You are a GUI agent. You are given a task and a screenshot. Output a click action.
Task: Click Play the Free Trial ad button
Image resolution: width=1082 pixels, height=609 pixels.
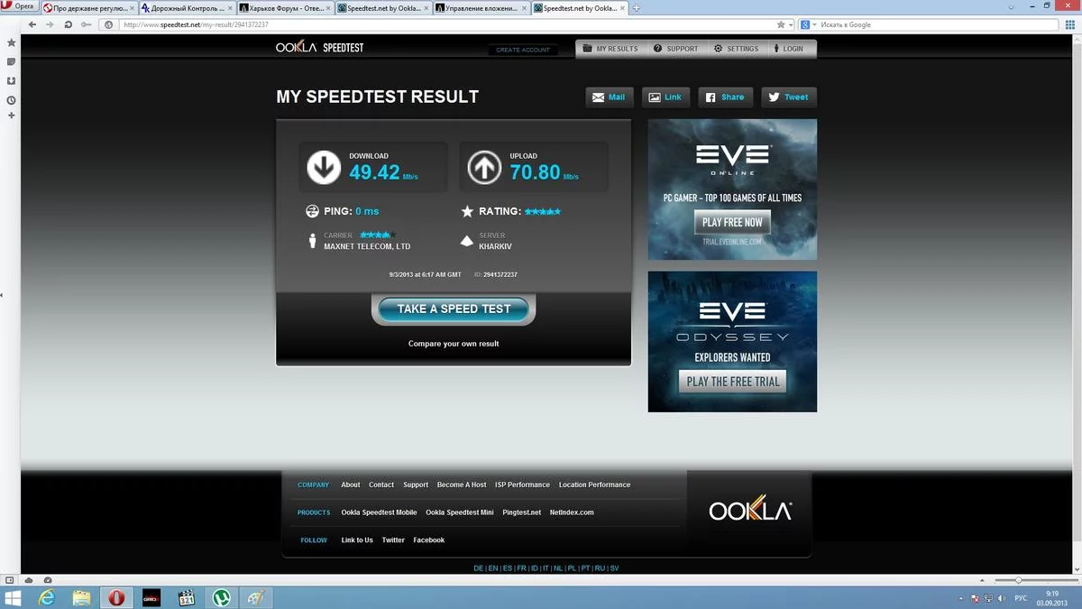732,382
